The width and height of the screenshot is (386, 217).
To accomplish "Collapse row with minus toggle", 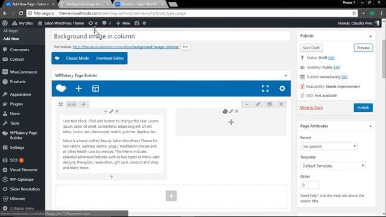I will [x=247, y=104].
